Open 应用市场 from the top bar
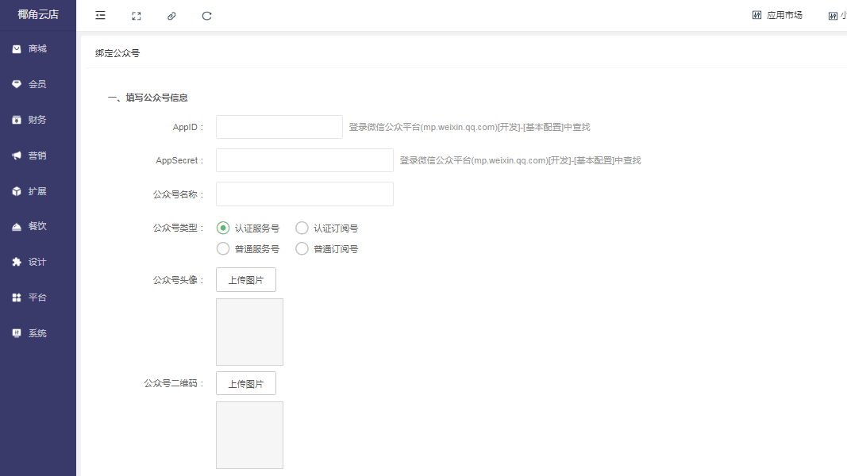Image resolution: width=847 pixels, height=476 pixels. pos(777,15)
